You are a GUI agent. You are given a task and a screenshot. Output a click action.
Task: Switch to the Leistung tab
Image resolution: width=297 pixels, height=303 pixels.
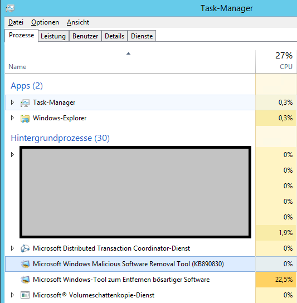tap(53, 36)
